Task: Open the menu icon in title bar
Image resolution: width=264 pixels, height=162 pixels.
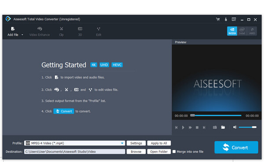Action: tap(234, 19)
